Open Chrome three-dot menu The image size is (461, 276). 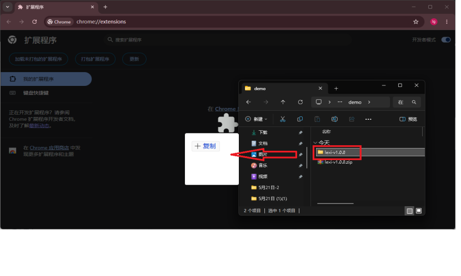click(447, 22)
